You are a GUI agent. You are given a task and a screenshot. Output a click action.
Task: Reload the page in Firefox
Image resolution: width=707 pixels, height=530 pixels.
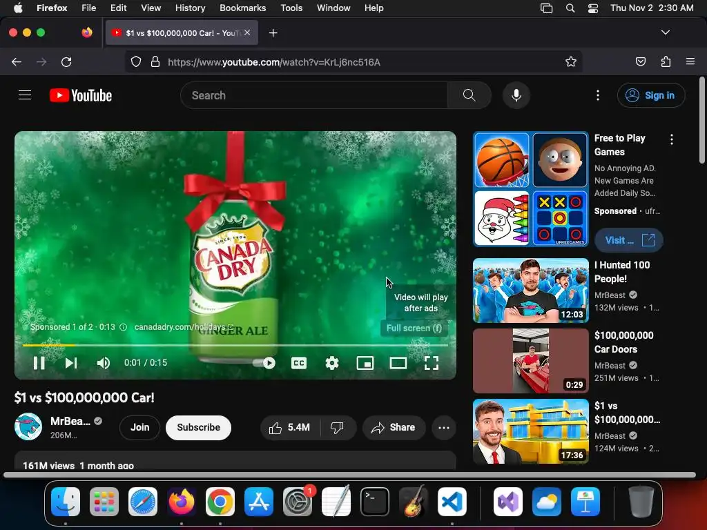(66, 61)
